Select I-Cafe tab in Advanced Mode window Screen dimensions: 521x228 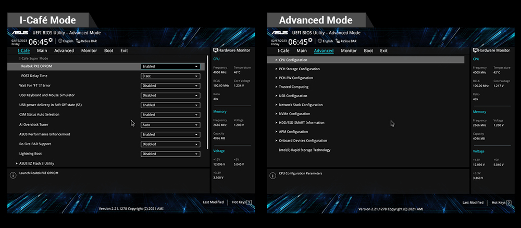coord(283,51)
